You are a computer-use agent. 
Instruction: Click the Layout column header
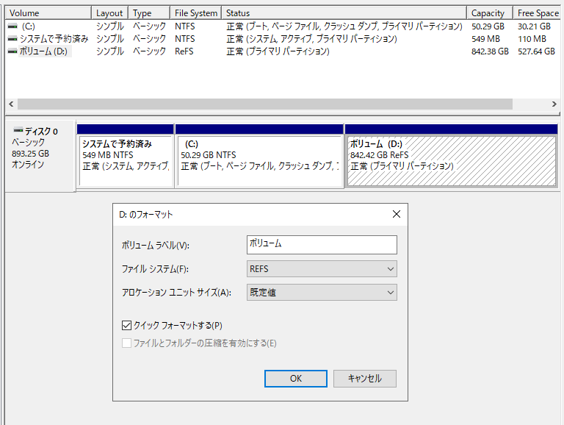point(109,13)
